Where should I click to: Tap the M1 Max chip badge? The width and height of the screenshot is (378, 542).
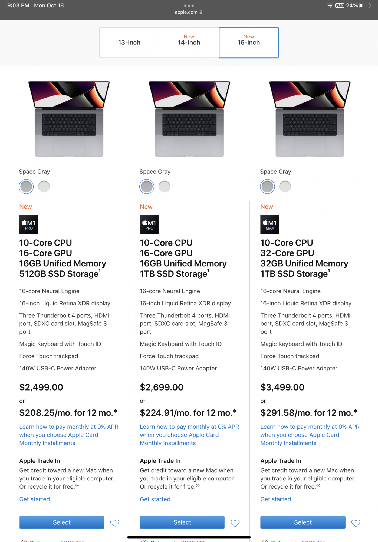[269, 225]
